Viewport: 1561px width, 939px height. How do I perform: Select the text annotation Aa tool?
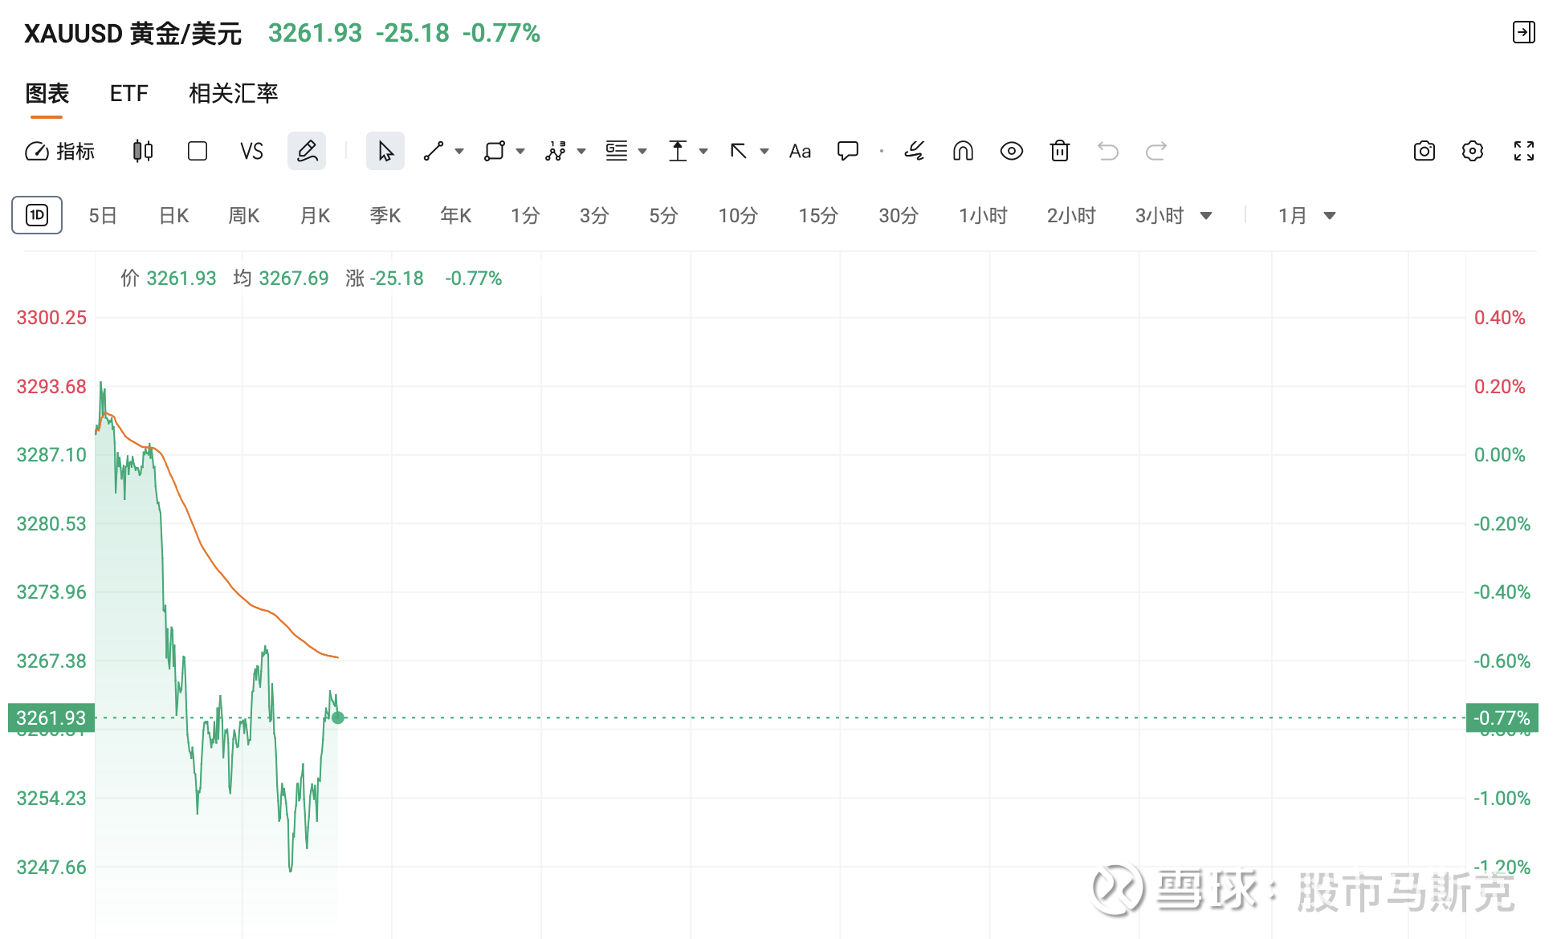800,151
